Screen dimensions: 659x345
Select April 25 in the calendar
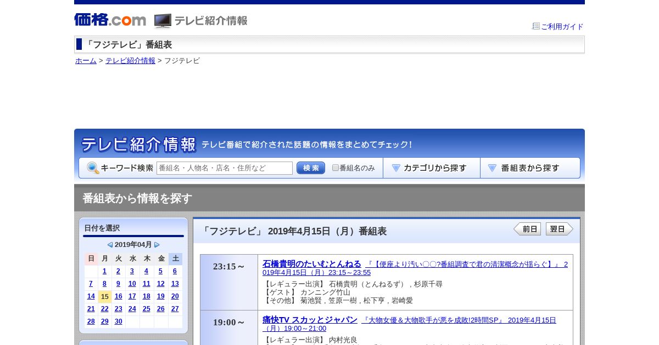pyautogui.click(x=146, y=309)
